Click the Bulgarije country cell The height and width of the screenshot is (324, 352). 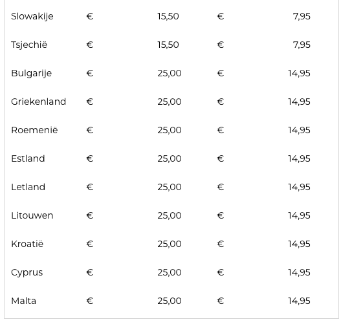pyautogui.click(x=32, y=73)
